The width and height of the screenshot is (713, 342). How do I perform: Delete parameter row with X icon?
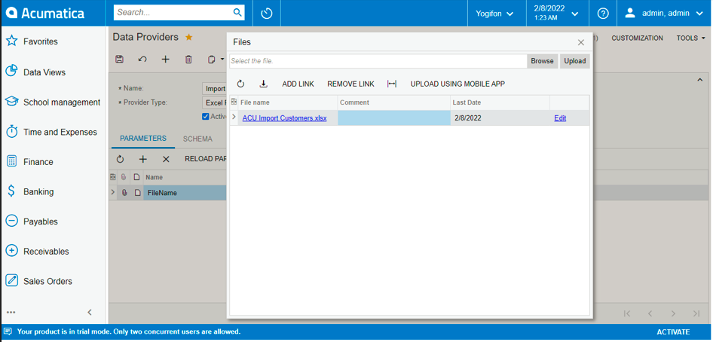coord(166,159)
